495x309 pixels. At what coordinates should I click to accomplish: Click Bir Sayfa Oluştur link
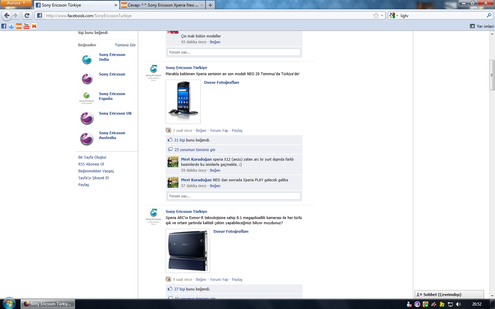point(92,157)
